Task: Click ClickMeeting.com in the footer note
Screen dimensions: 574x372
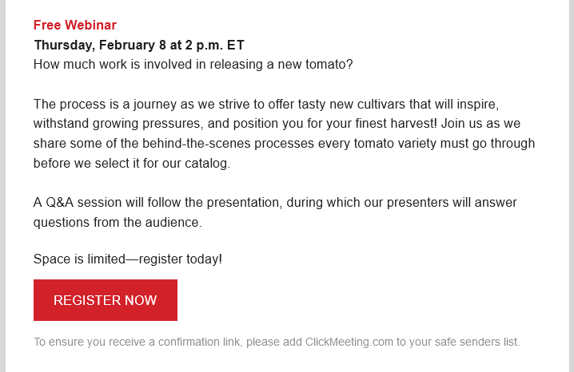Action: click(349, 342)
